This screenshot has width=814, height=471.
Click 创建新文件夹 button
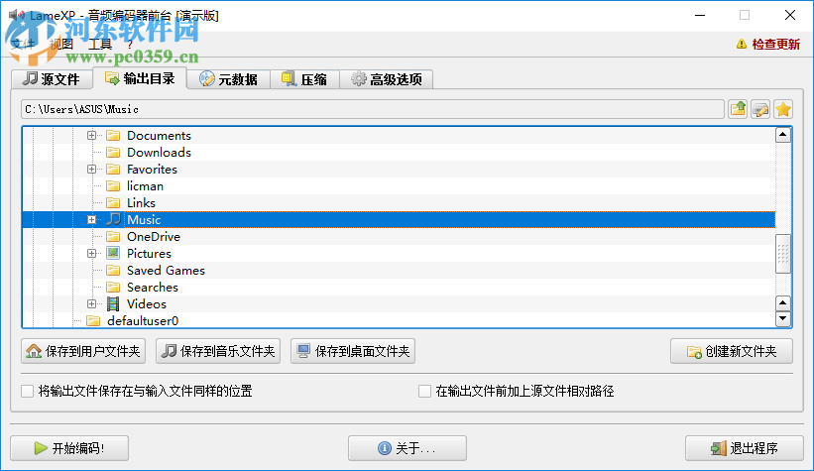pos(732,351)
